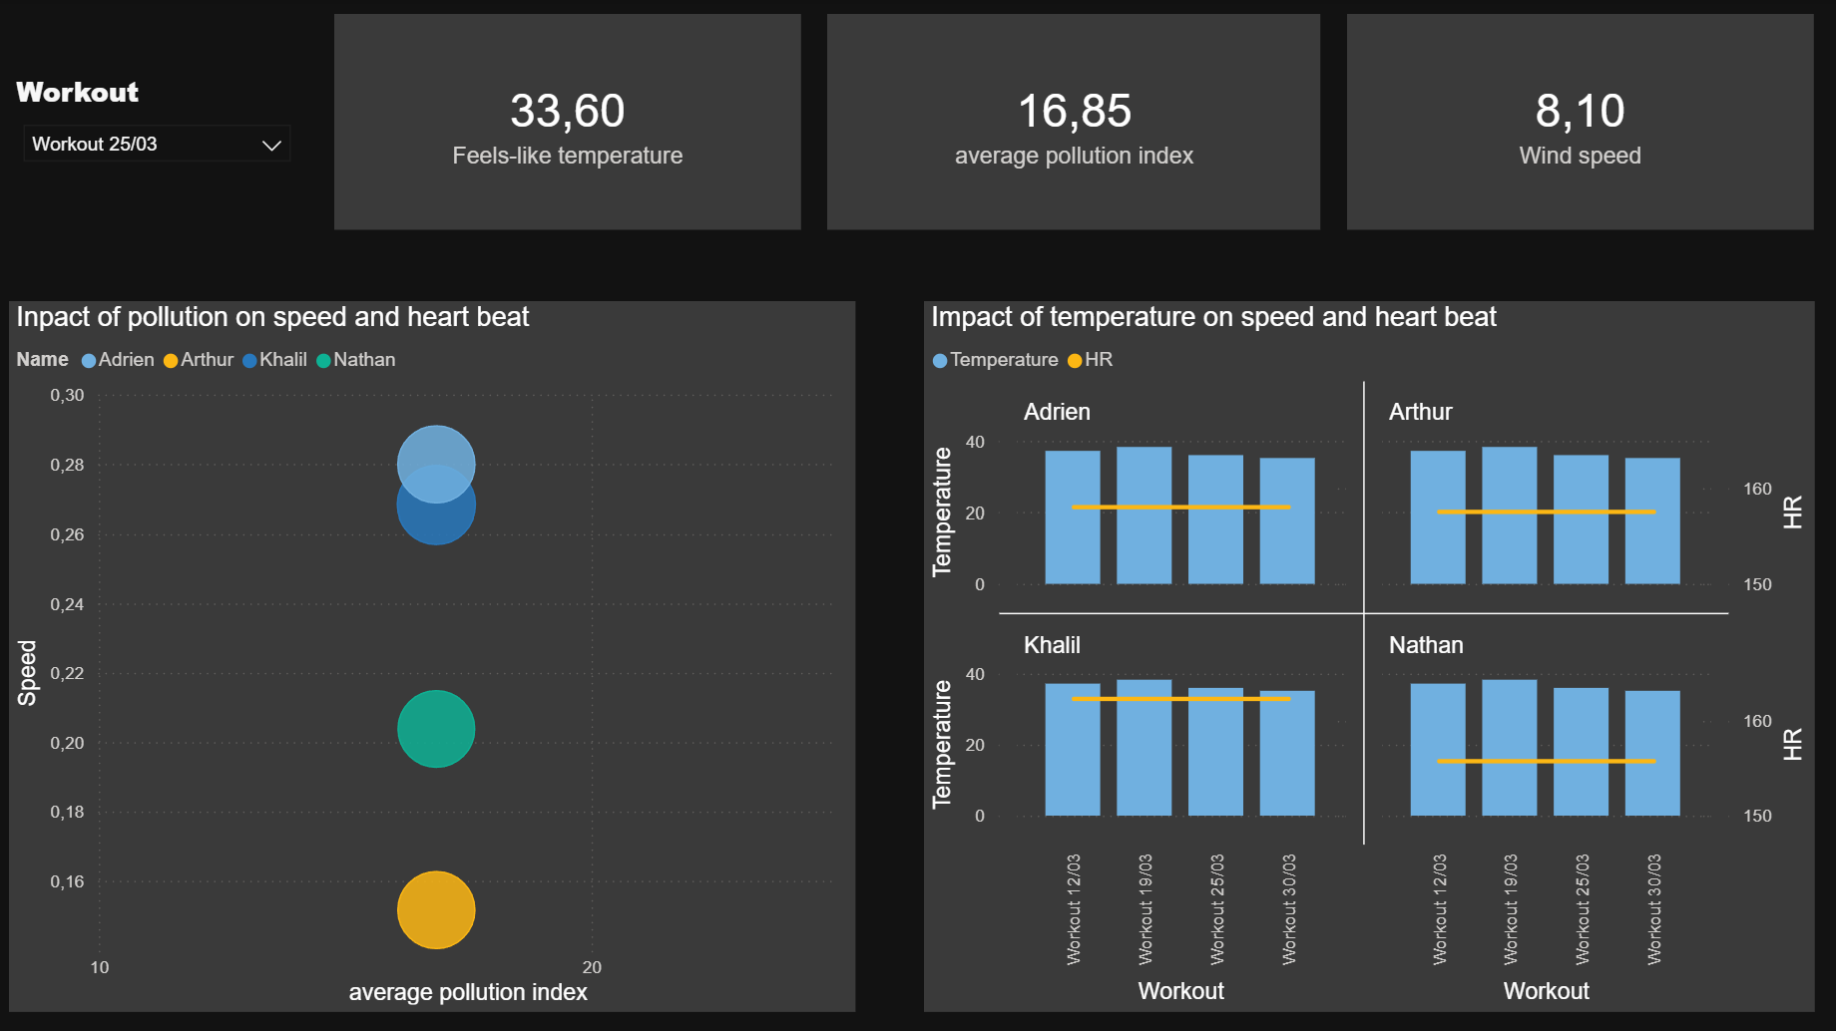Click the yellow Arthur bubble
The height and width of the screenshot is (1031, 1836).
pyautogui.click(x=436, y=908)
